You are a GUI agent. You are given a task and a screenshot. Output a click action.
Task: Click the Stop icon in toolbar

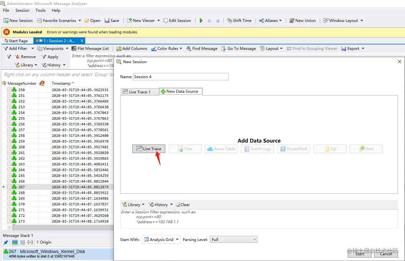point(217,21)
